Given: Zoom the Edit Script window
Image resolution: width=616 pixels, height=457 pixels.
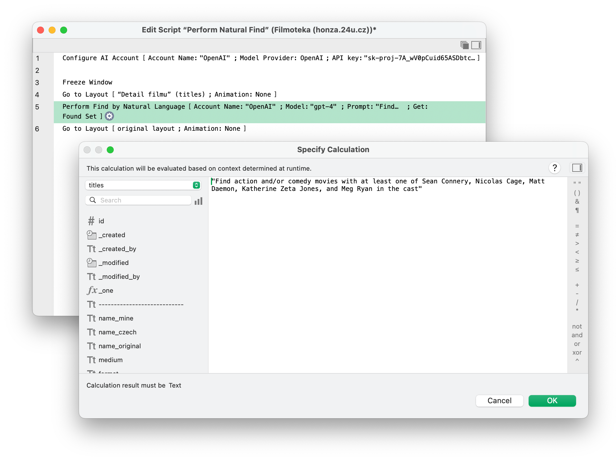Looking at the screenshot, I should click(64, 30).
